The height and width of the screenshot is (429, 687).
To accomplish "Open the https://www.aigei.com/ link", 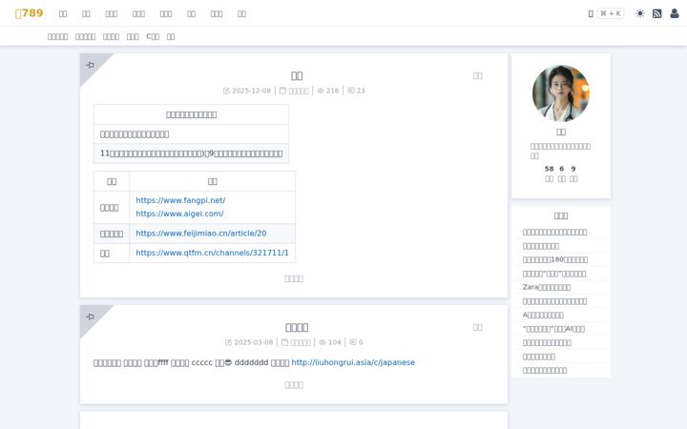I will click(179, 214).
